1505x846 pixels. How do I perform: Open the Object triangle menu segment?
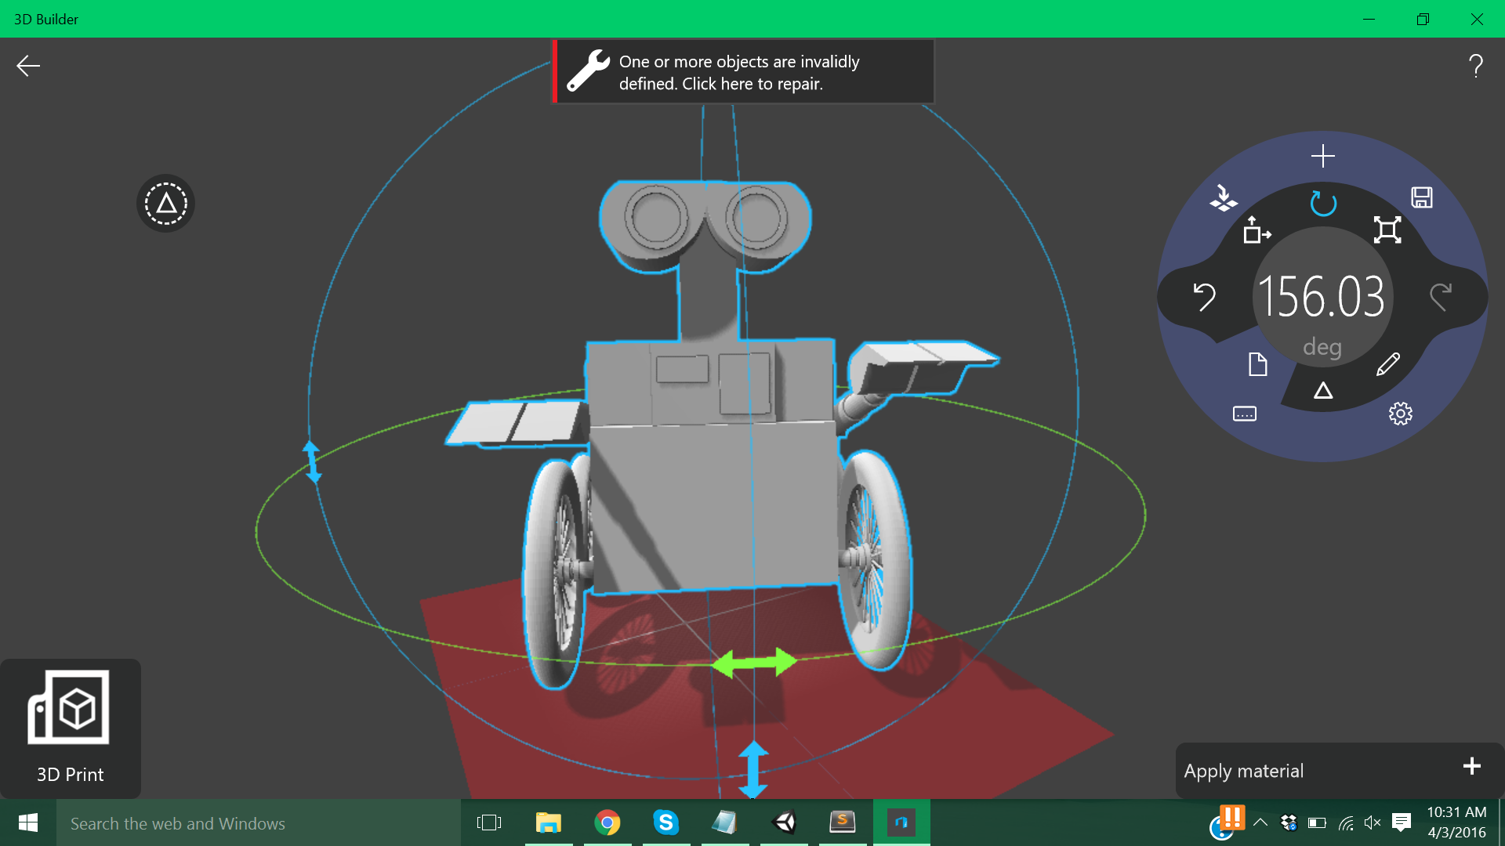tap(1323, 391)
